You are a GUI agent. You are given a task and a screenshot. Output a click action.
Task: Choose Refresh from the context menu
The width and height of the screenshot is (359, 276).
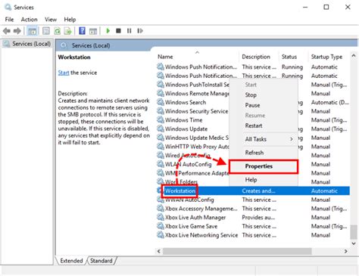click(x=264, y=153)
